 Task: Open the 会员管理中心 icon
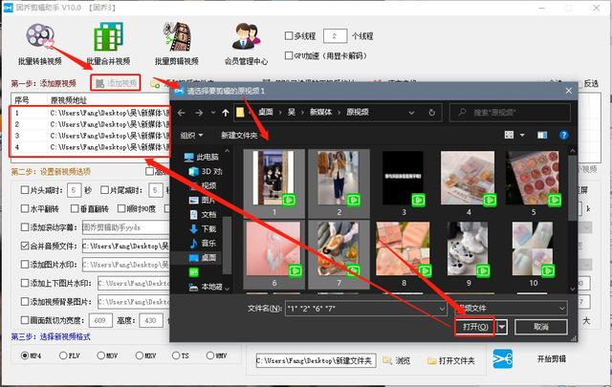(x=246, y=44)
